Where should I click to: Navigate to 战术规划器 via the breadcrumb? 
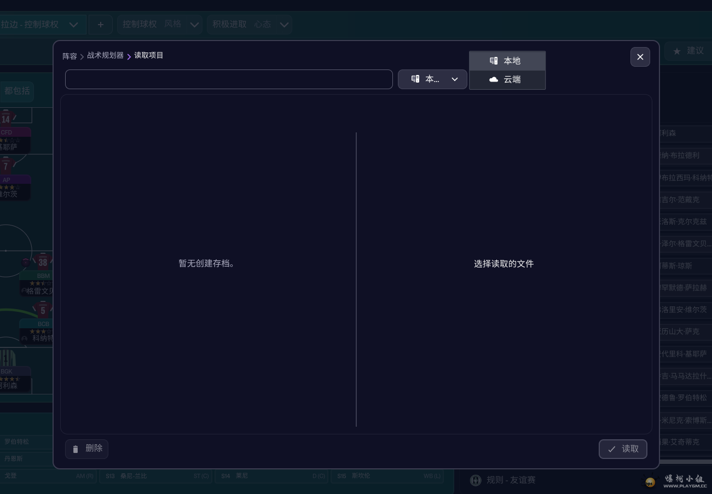(x=105, y=55)
